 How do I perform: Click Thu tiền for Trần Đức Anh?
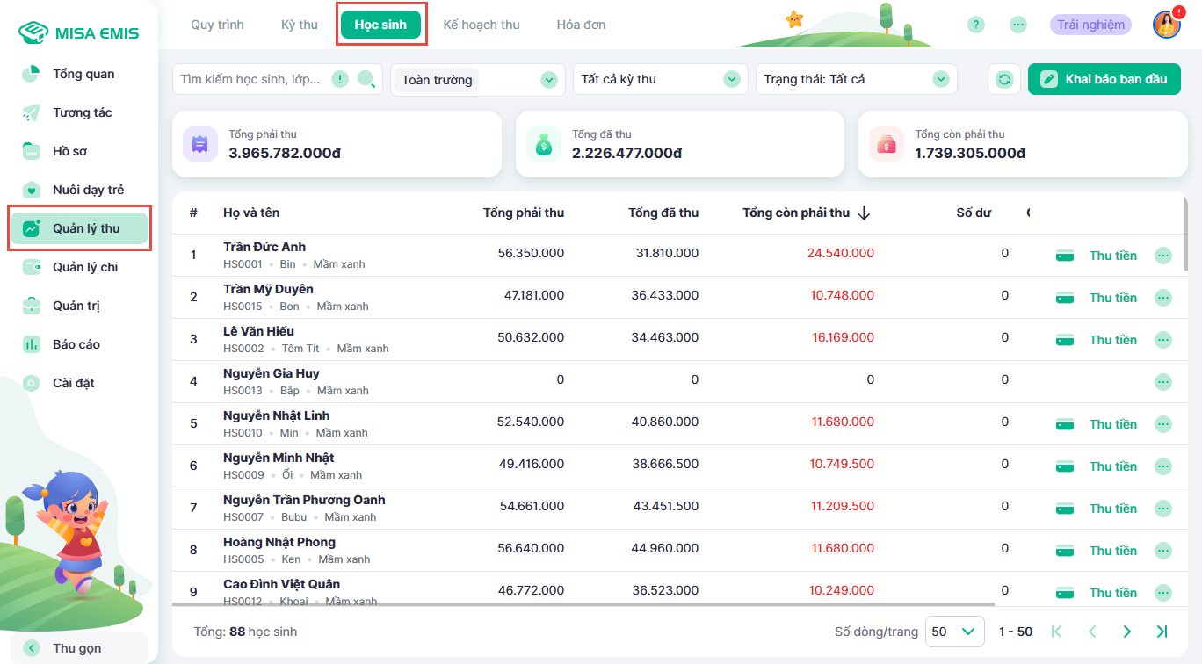pyautogui.click(x=1112, y=256)
